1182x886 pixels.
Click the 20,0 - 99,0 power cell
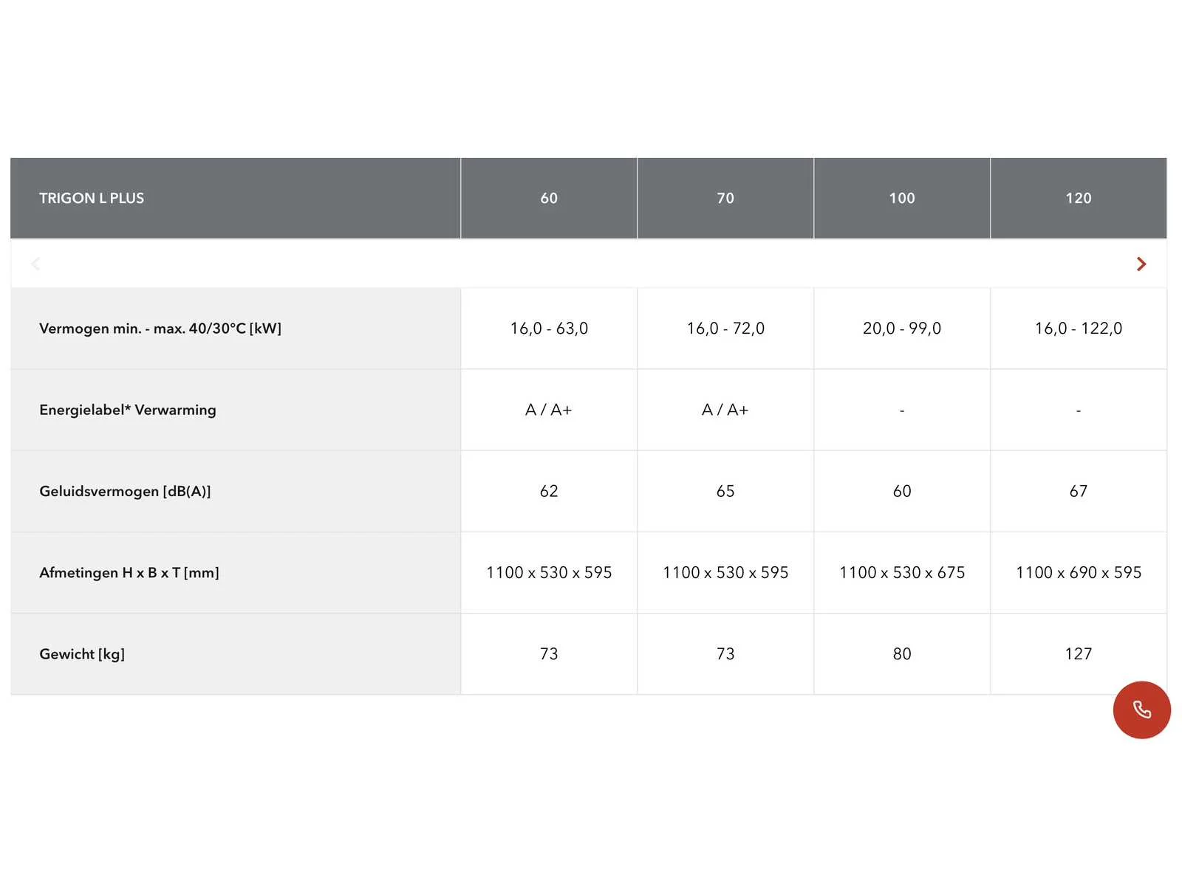(902, 329)
